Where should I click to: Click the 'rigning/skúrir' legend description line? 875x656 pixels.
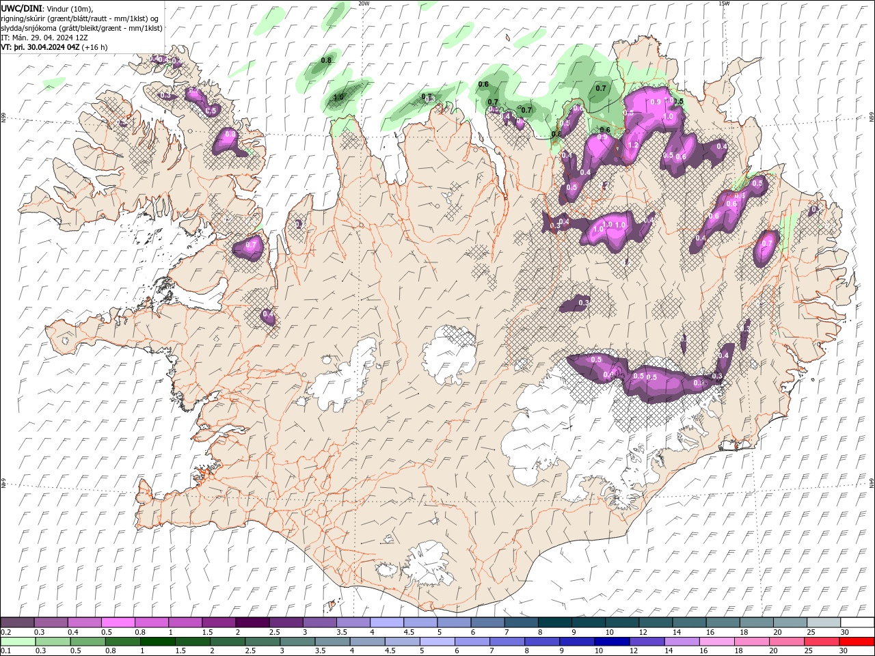(x=80, y=18)
